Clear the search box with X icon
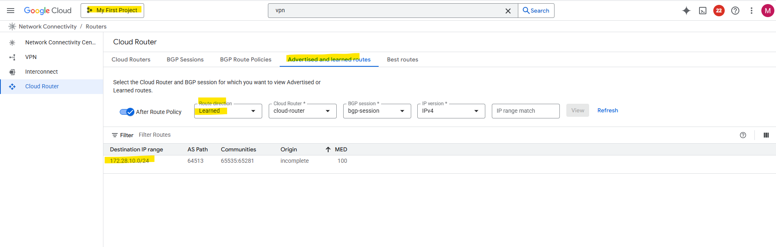Viewport: 776px width, 247px height. (508, 11)
